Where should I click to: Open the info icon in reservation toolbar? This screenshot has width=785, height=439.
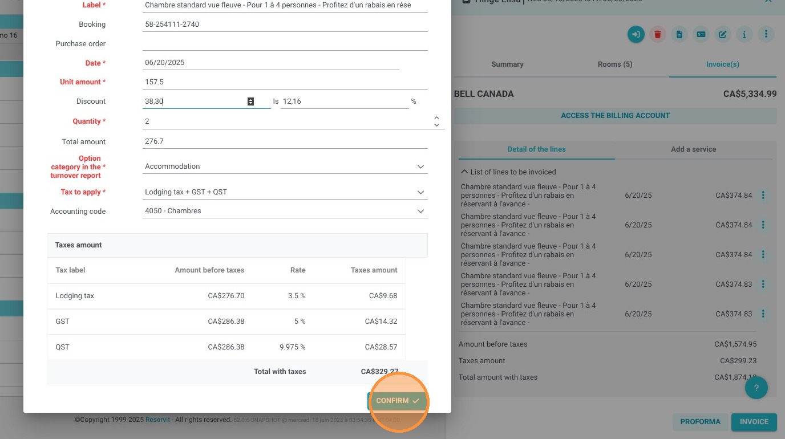point(744,34)
